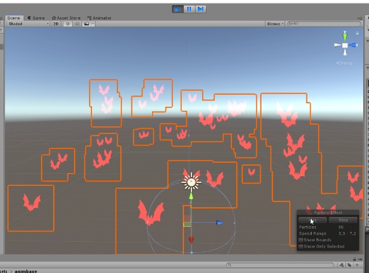Click the Persp projection label

point(344,63)
